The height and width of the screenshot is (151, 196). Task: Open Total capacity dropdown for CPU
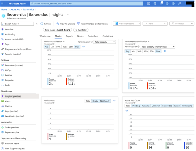pyautogui.click(x=104, y=42)
